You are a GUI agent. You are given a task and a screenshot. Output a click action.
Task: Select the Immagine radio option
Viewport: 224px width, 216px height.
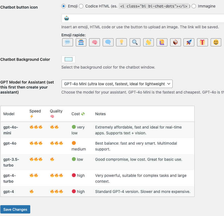coord(194,6)
